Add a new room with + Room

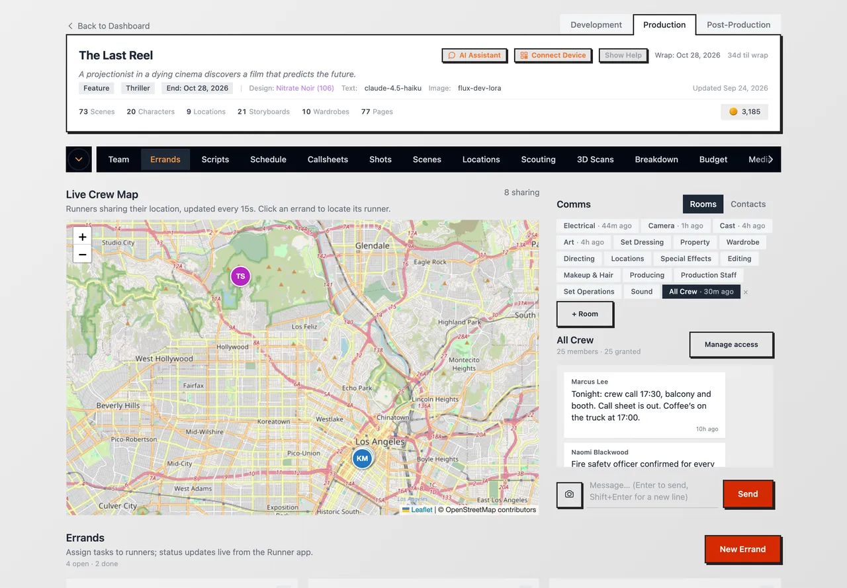coord(585,314)
